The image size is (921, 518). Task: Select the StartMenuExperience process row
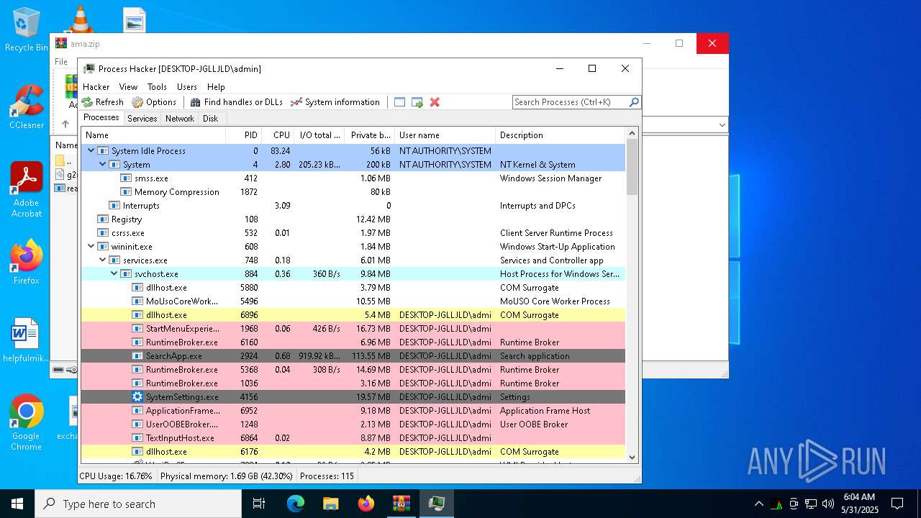coord(353,329)
